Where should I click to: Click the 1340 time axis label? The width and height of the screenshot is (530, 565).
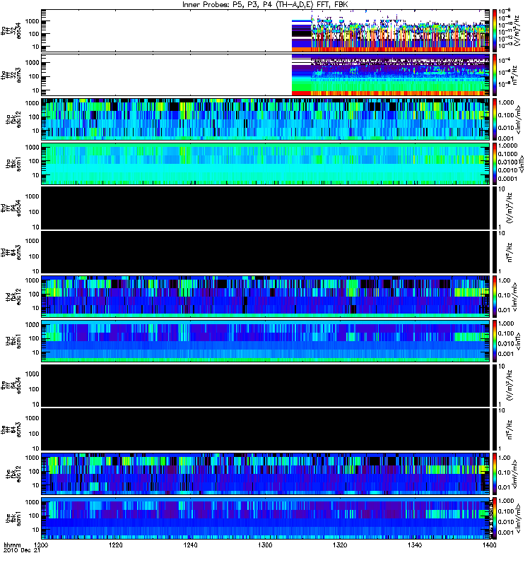(x=415, y=545)
